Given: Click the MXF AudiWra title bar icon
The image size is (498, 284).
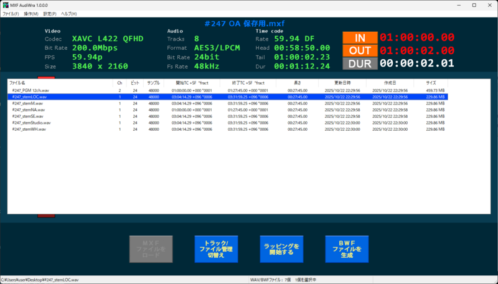Looking at the screenshot, I should pyautogui.click(x=5, y=4).
